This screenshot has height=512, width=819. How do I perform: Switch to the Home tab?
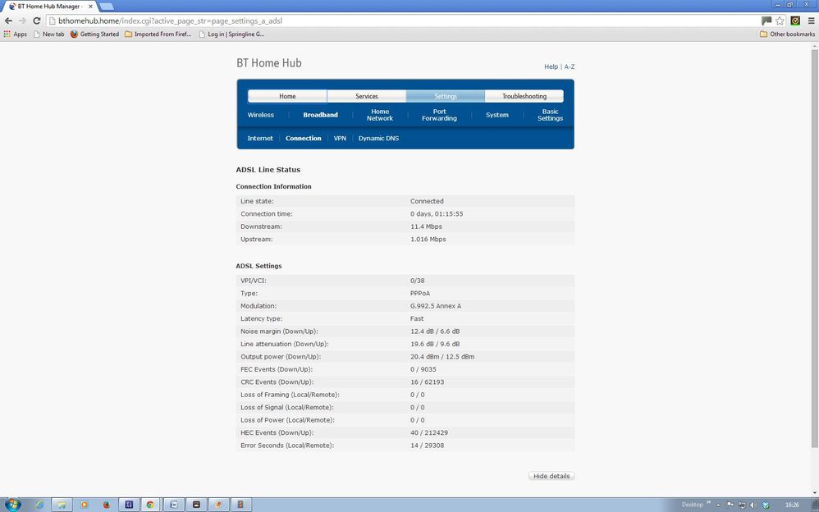coord(287,96)
